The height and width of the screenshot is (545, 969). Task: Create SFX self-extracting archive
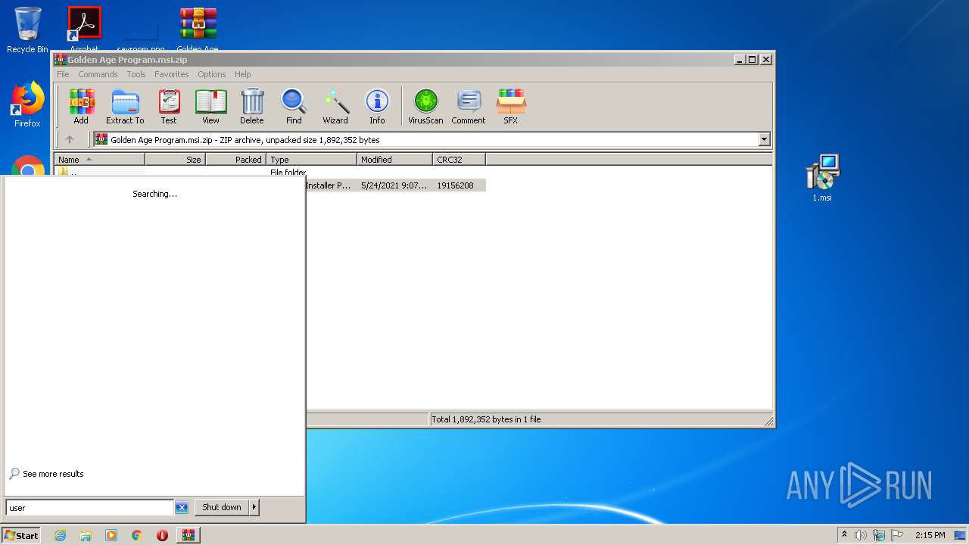tap(511, 107)
